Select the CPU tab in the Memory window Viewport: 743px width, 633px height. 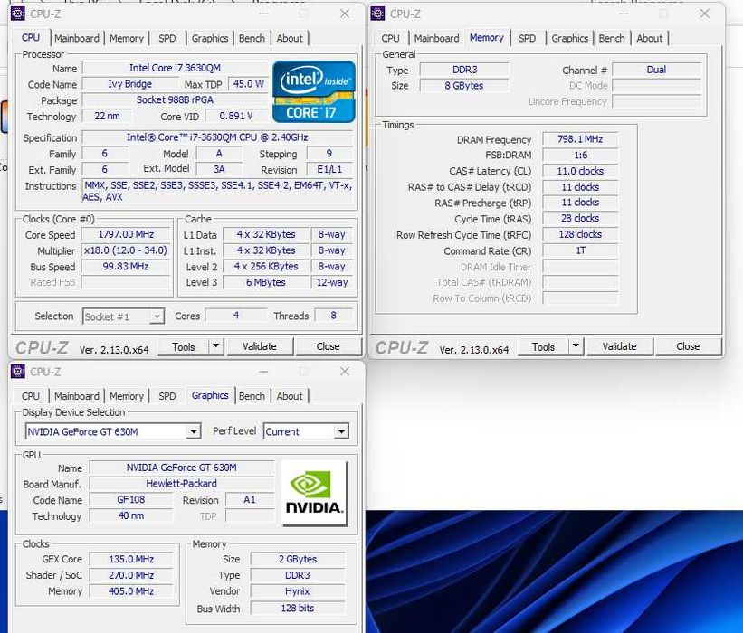[x=390, y=38]
